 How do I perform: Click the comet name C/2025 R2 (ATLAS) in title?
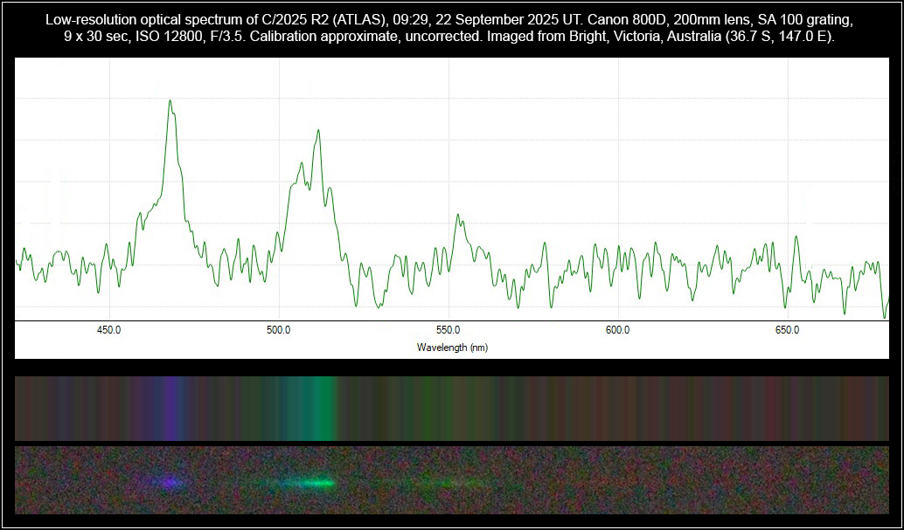(x=323, y=18)
